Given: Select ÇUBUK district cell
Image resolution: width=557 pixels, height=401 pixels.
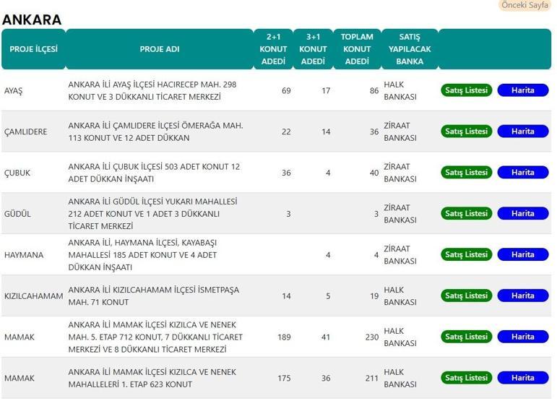Looking at the screenshot, I should (x=17, y=173).
